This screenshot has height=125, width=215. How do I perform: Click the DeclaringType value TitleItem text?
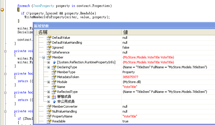coord(165,67)
